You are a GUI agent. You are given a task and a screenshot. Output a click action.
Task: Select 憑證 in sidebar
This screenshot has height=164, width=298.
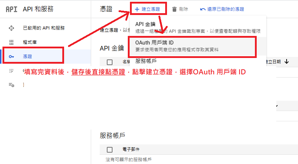pyautogui.click(x=27, y=57)
